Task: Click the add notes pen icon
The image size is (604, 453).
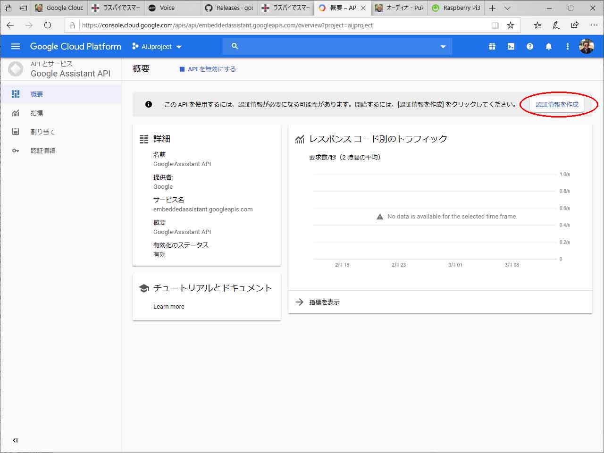Action: (556, 25)
